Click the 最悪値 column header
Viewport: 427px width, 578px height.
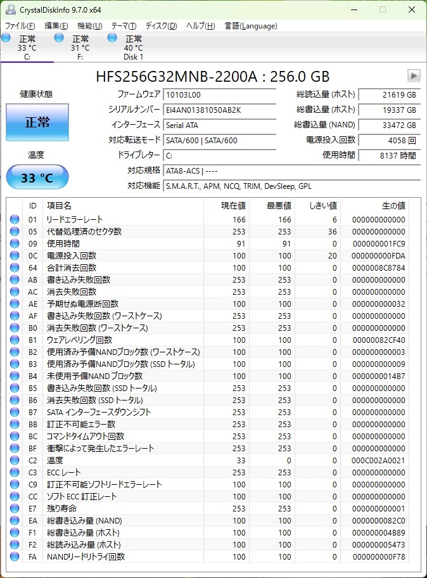272,205
